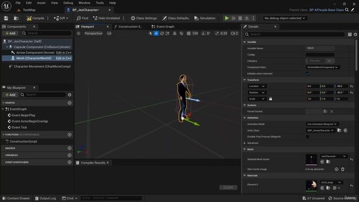Open the Perspective view dropdown

click(x=93, y=34)
